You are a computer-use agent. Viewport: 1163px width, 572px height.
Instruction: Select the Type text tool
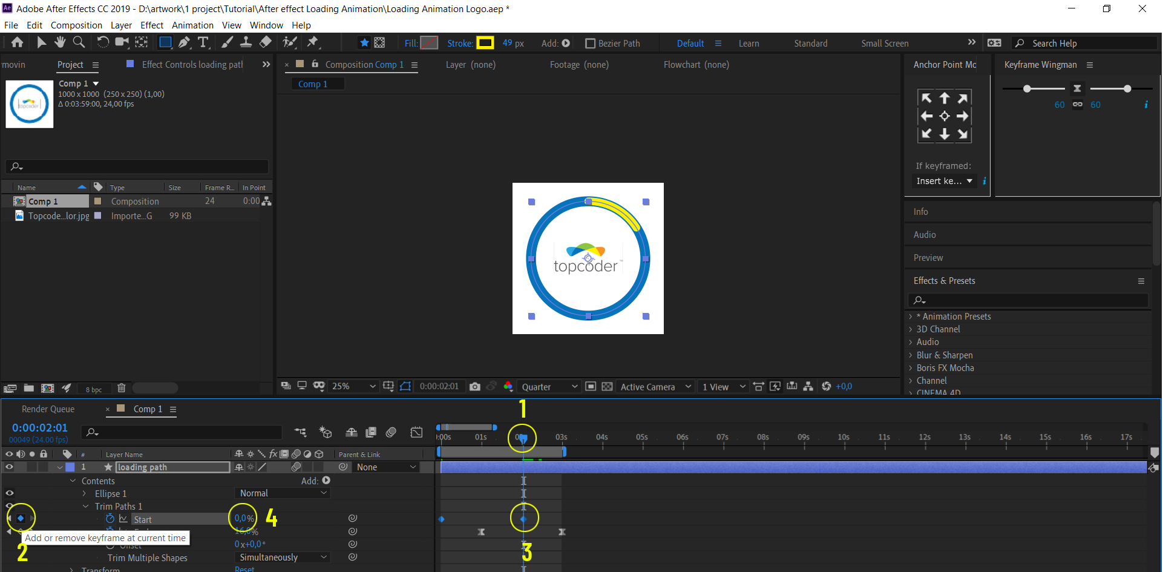pyautogui.click(x=203, y=42)
